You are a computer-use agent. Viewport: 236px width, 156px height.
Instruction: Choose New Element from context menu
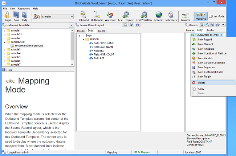click(213, 44)
